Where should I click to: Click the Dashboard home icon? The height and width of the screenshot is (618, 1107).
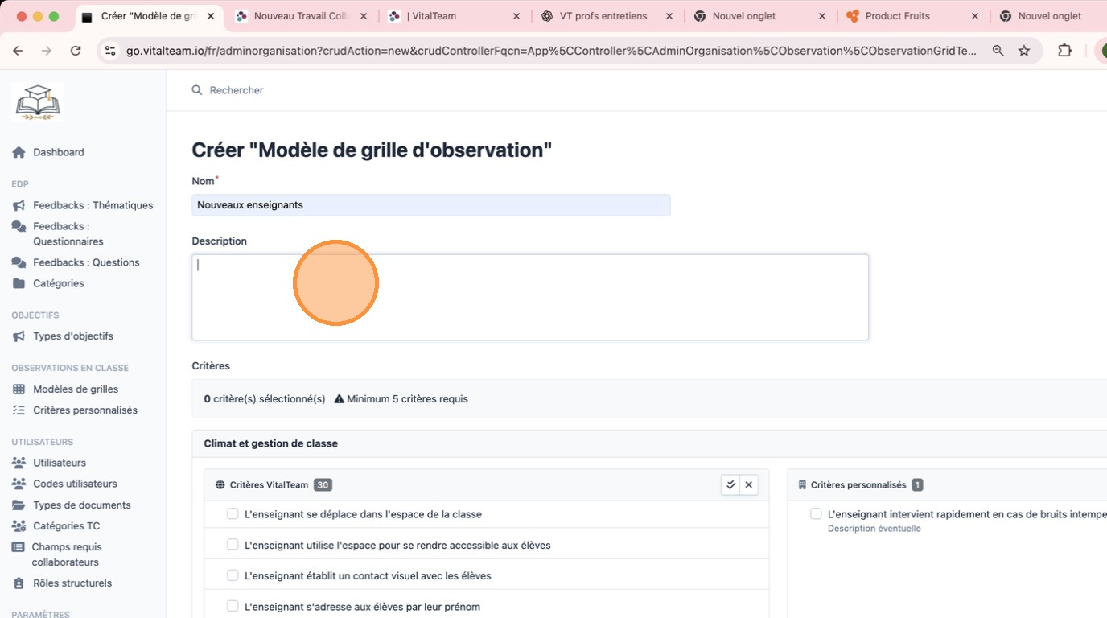19,152
